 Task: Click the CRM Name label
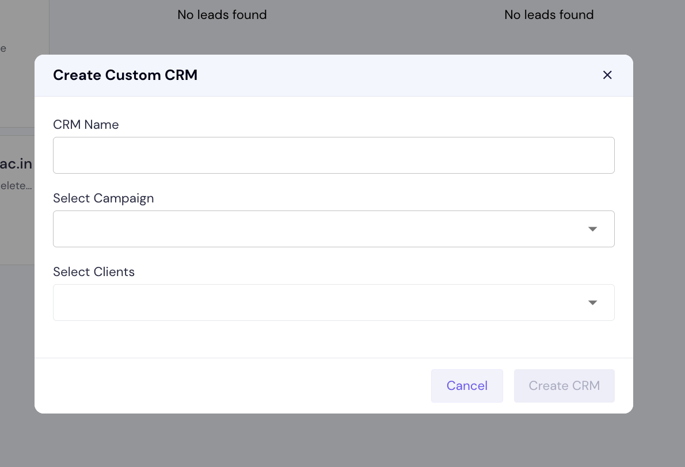point(86,125)
